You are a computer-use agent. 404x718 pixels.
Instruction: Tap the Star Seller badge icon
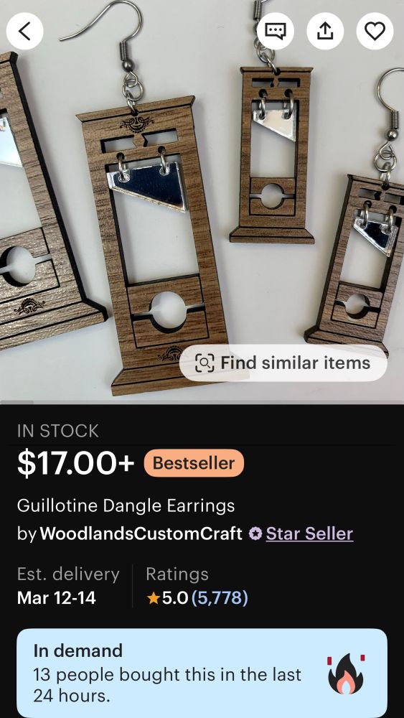pyautogui.click(x=255, y=533)
